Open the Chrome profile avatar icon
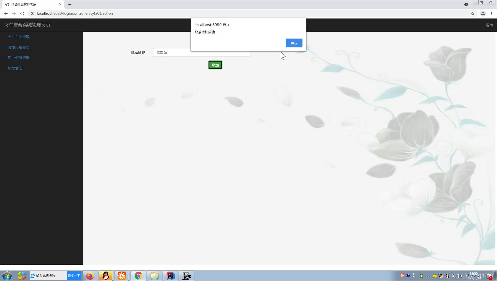This screenshot has height=281, width=497. coord(483,13)
